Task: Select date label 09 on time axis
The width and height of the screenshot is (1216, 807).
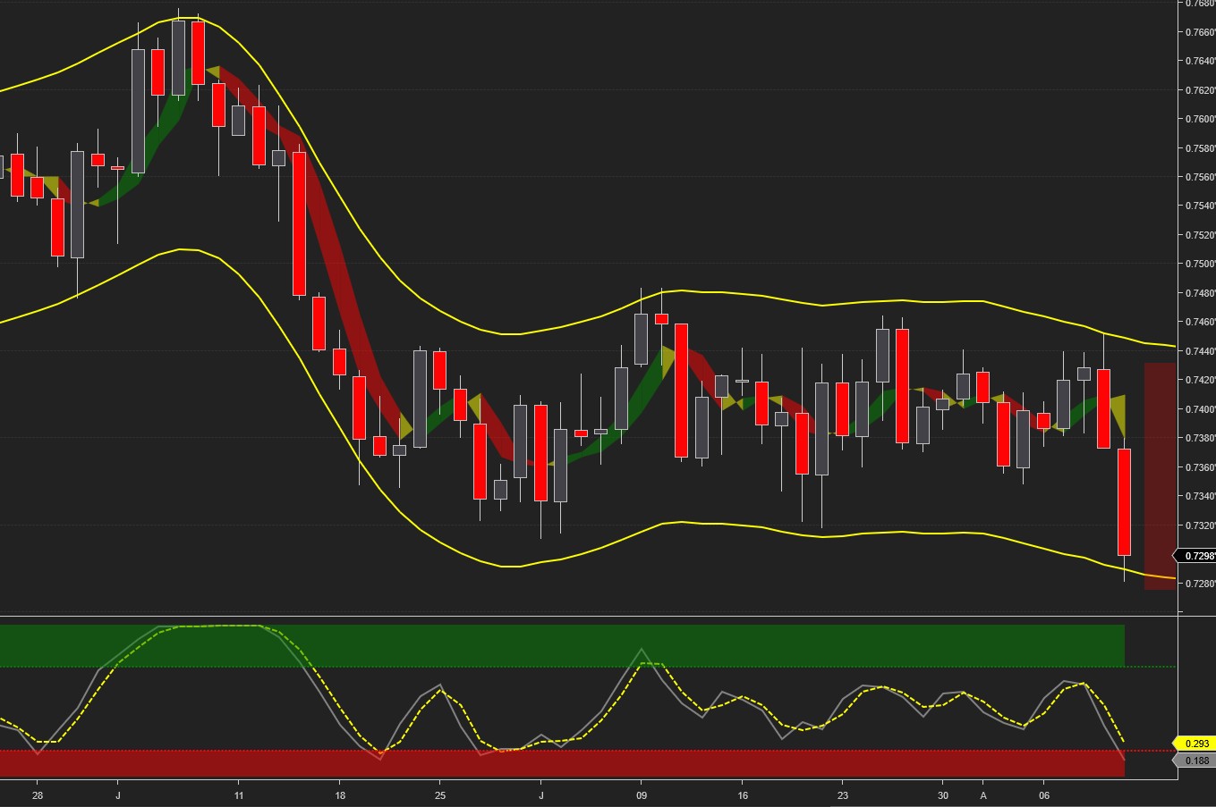Action: [x=642, y=794]
